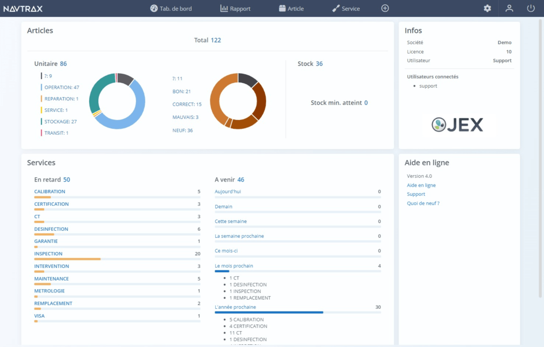This screenshot has width=544, height=347.
Task: Click the user profile icon
Action: pos(509,8)
